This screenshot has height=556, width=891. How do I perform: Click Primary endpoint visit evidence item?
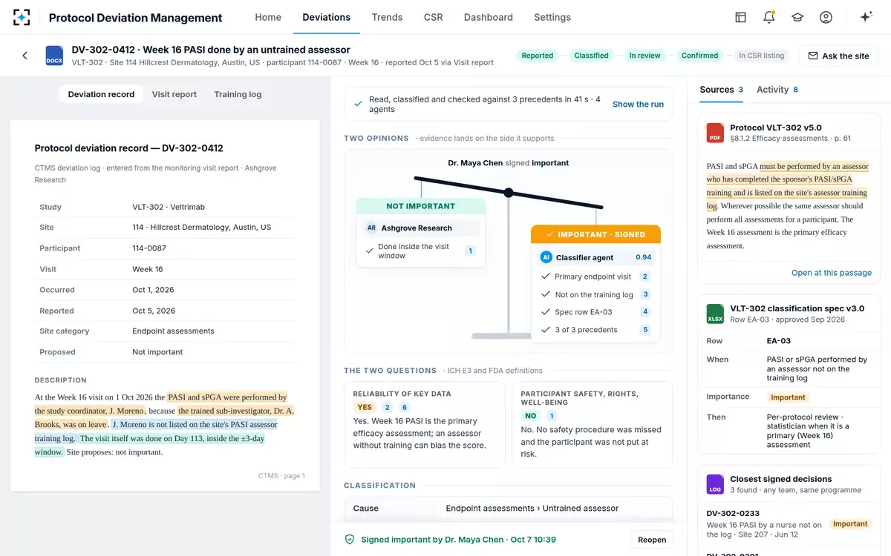coord(595,277)
